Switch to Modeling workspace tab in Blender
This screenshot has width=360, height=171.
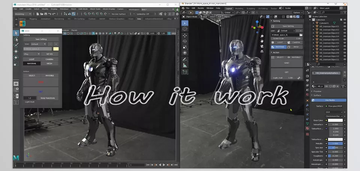click(x=239, y=8)
